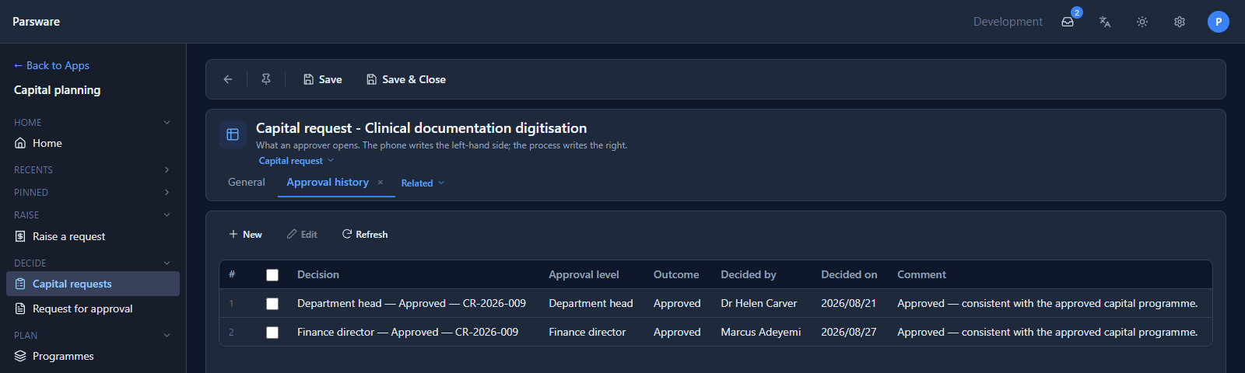Click the back arrow in the toolbar
The image size is (1245, 373).
[228, 79]
